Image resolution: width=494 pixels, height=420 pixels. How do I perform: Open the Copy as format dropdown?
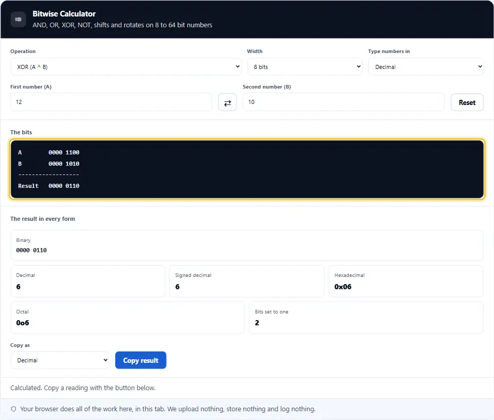coord(60,360)
